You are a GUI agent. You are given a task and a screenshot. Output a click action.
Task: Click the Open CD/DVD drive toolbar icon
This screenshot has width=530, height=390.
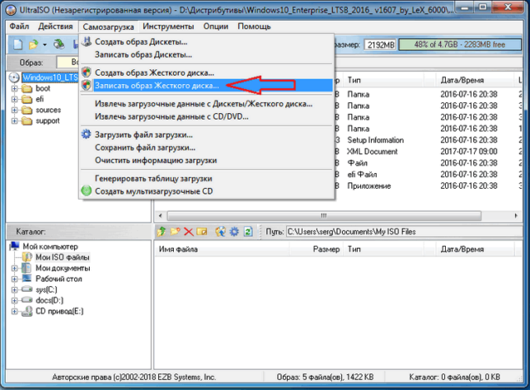(x=59, y=45)
